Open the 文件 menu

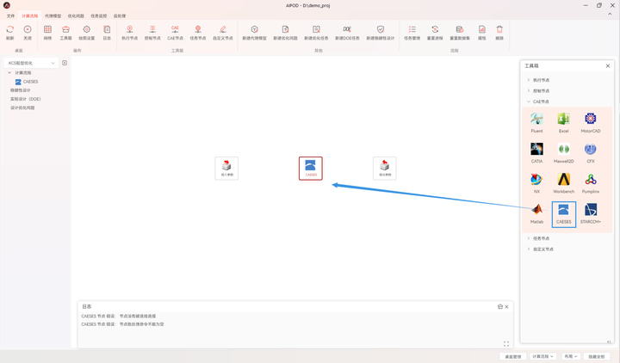[x=10, y=15]
